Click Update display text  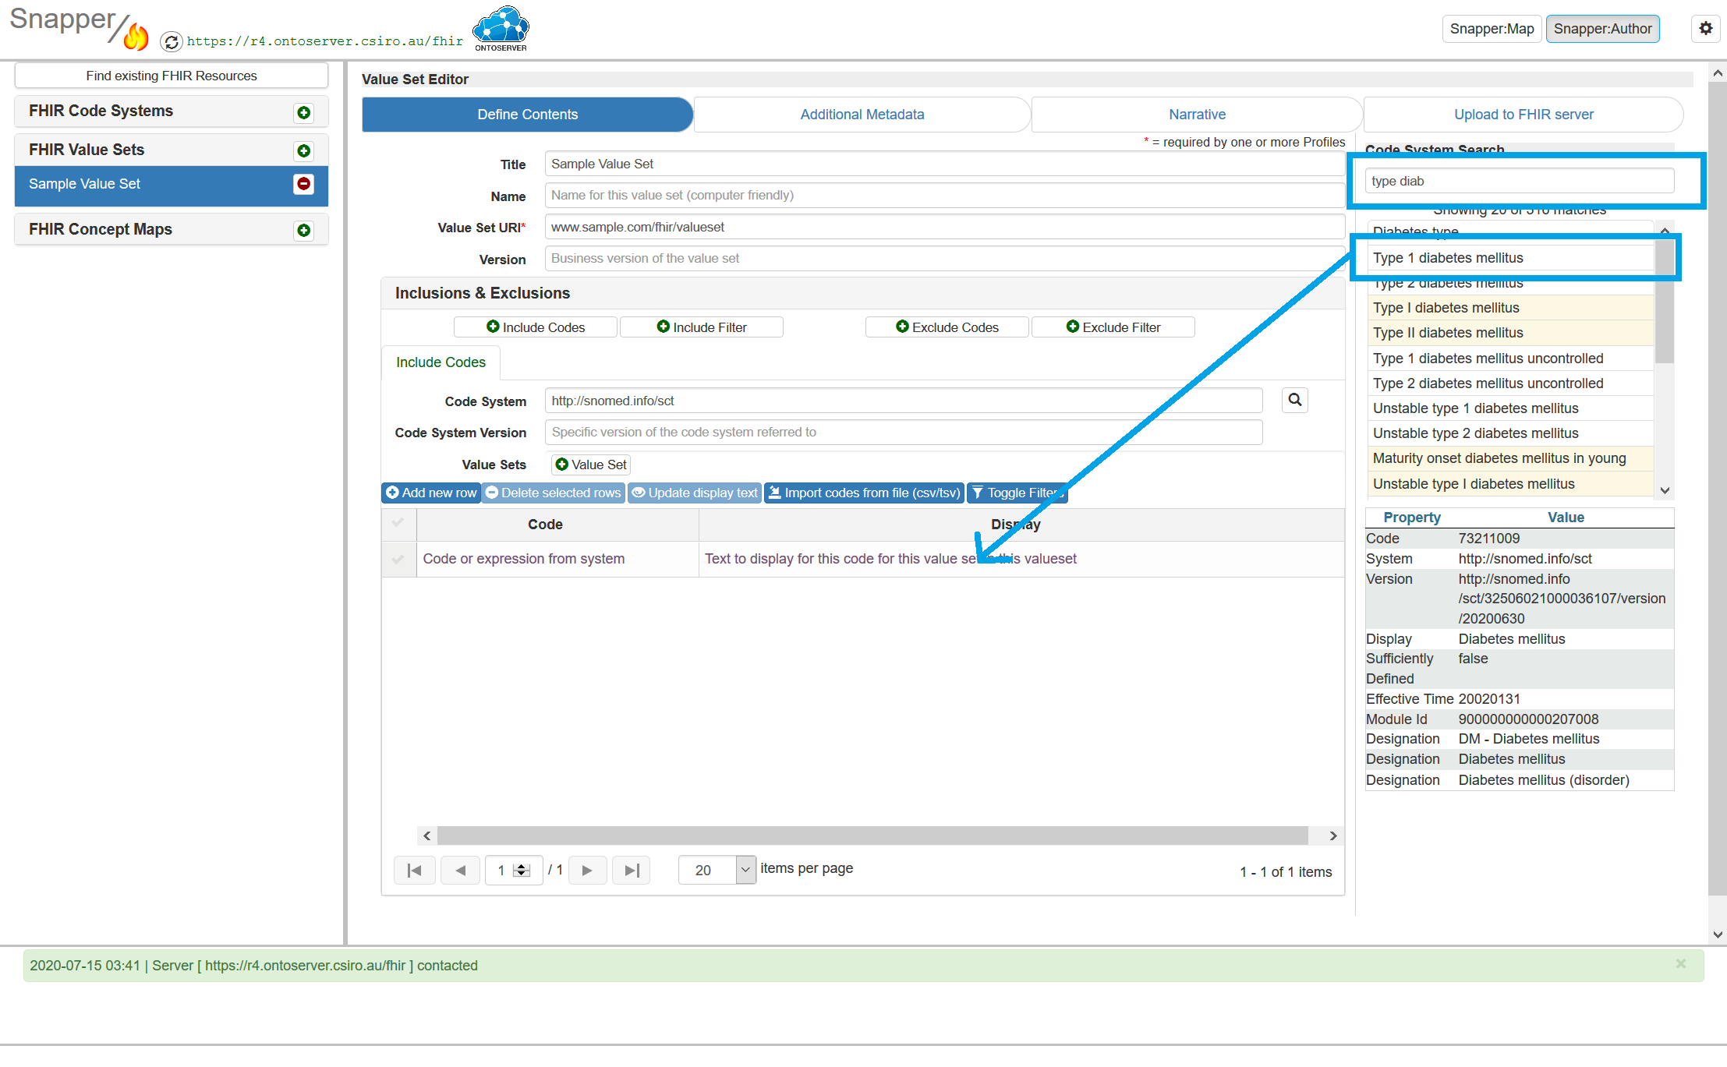point(695,493)
